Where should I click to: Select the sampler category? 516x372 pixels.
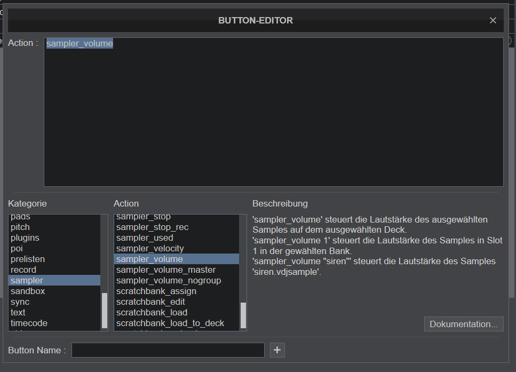54,281
